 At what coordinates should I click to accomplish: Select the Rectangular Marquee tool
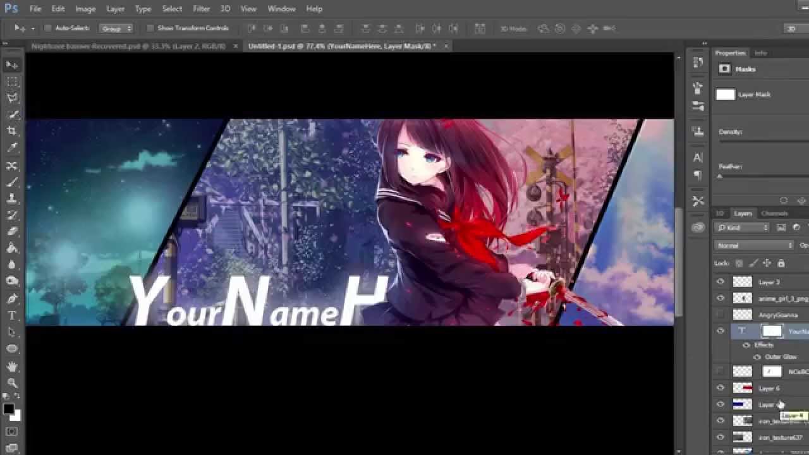(x=12, y=81)
